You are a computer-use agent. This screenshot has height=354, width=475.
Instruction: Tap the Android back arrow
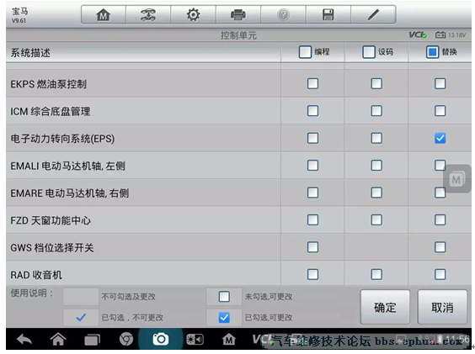click(24, 340)
